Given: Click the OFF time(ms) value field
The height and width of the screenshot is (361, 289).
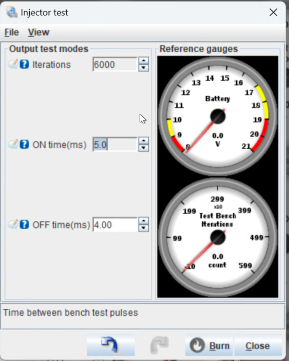Looking at the screenshot, I should coord(115,225).
